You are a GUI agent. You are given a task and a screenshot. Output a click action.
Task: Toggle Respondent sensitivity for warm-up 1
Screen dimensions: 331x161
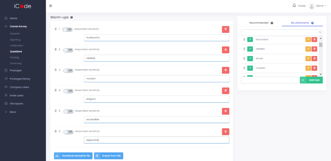tap(67, 29)
